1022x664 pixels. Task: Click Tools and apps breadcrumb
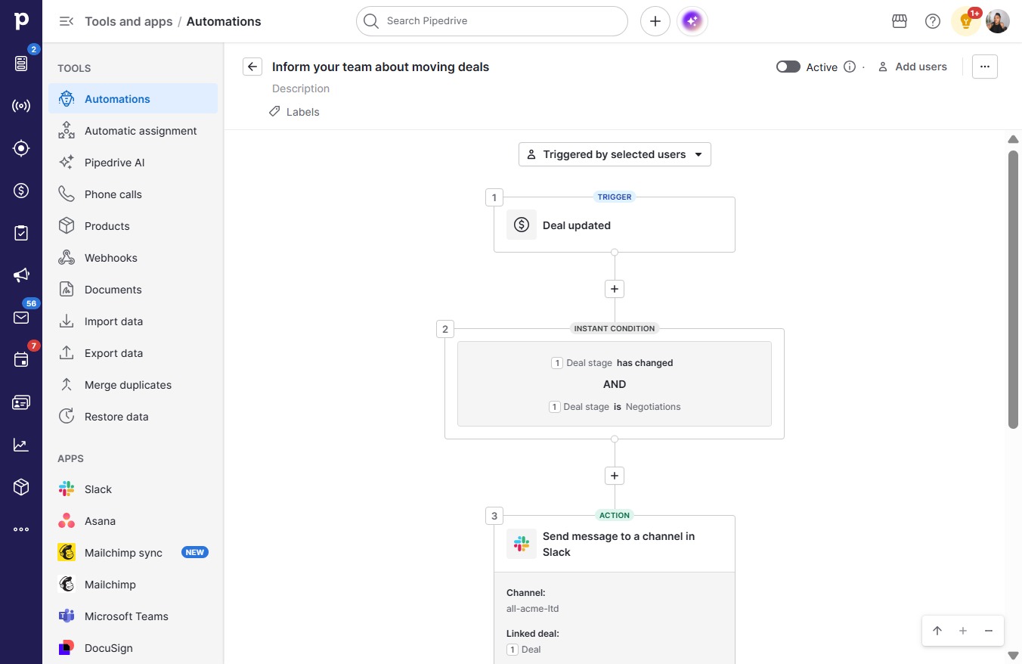click(x=129, y=21)
